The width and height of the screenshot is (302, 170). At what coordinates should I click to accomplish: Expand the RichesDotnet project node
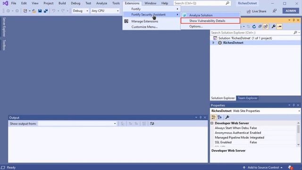tap(213, 43)
